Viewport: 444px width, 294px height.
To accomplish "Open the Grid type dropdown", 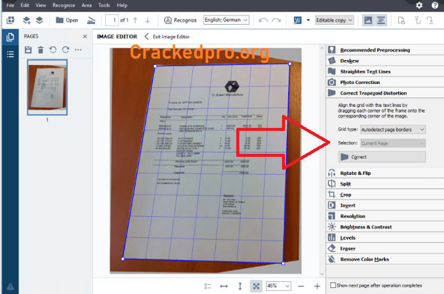I will [393, 130].
